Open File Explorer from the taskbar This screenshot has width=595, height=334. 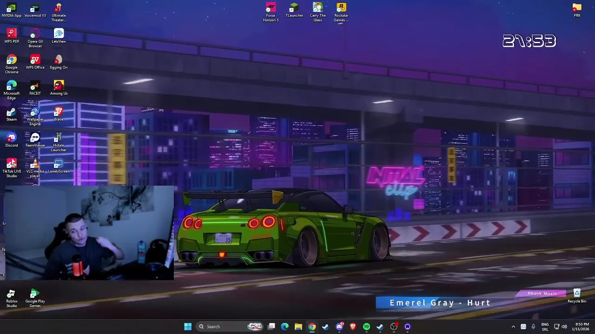click(298, 327)
